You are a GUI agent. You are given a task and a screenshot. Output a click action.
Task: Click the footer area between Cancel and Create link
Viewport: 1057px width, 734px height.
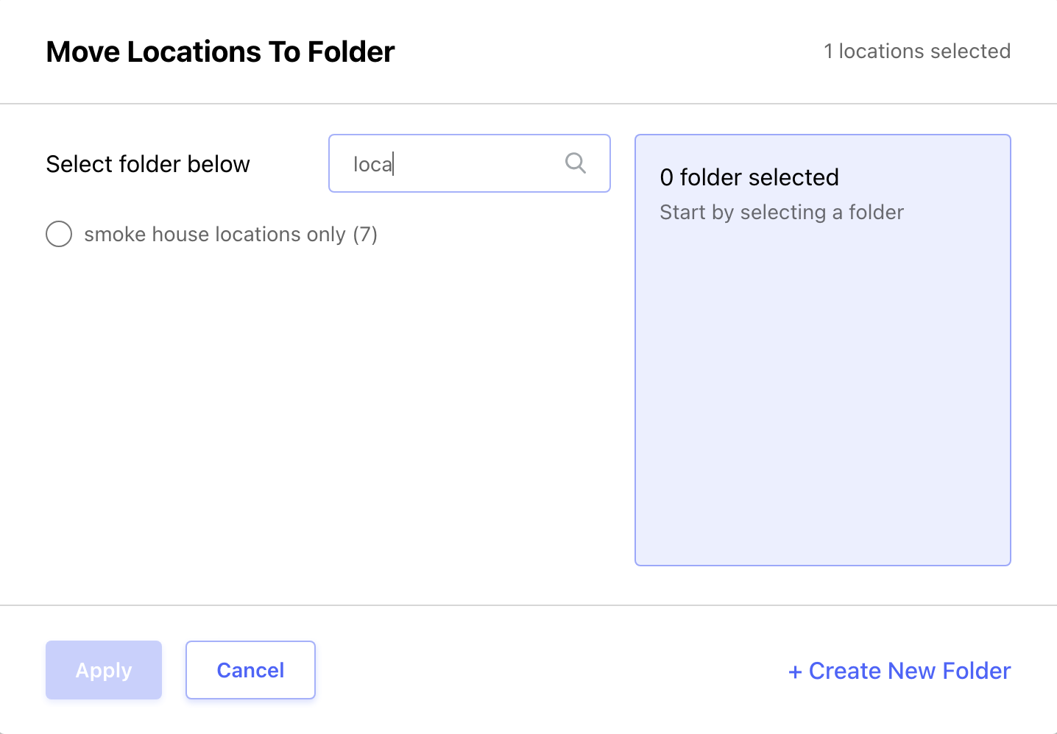coord(552,670)
